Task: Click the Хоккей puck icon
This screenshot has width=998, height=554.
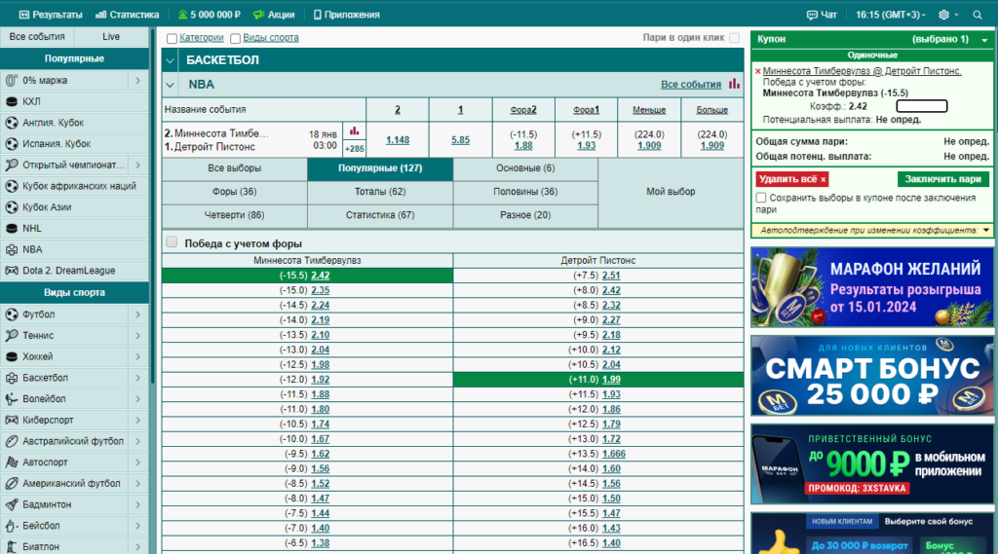Action: 12,356
